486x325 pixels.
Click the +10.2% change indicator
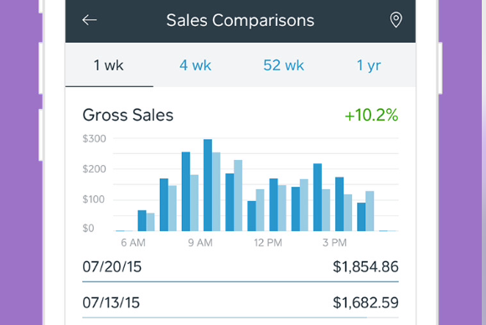coord(371,116)
